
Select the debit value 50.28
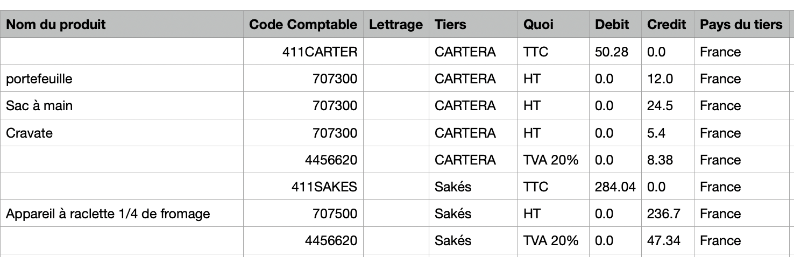point(615,52)
